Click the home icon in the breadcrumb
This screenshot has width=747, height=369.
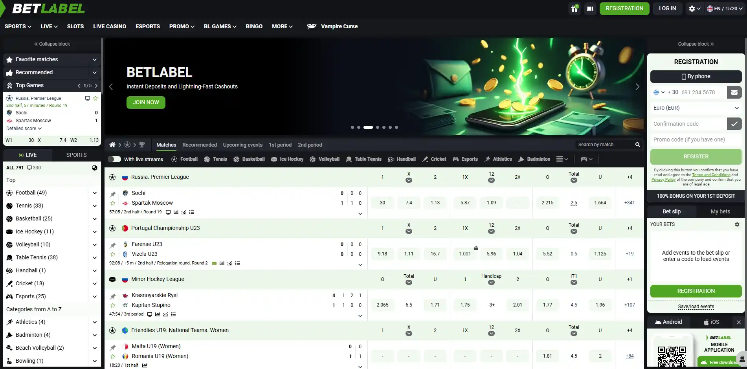[112, 145]
